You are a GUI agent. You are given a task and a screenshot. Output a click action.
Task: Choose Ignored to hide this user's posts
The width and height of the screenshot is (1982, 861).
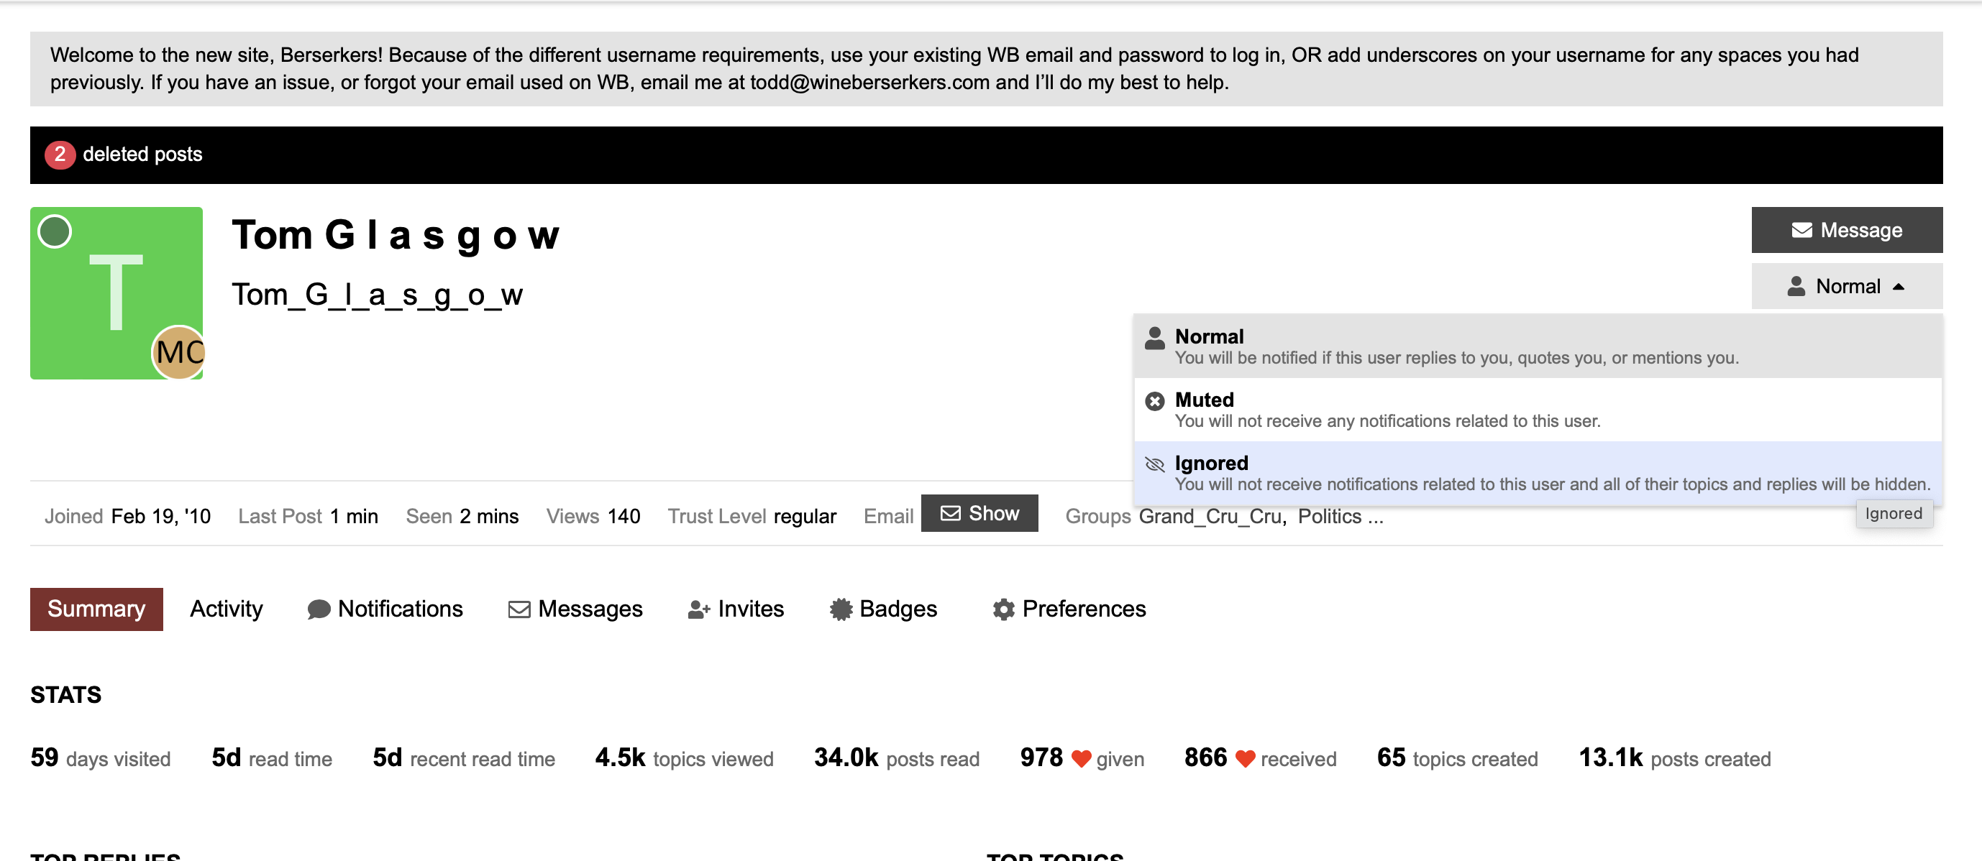(x=1538, y=473)
